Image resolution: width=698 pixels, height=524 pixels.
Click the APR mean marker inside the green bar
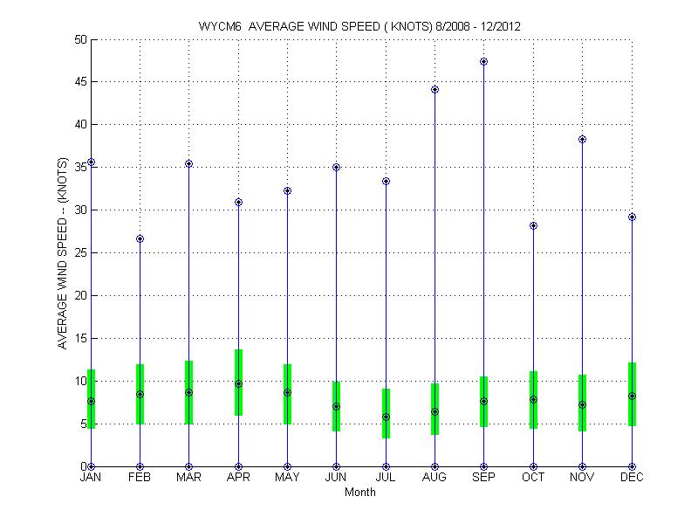(x=238, y=383)
